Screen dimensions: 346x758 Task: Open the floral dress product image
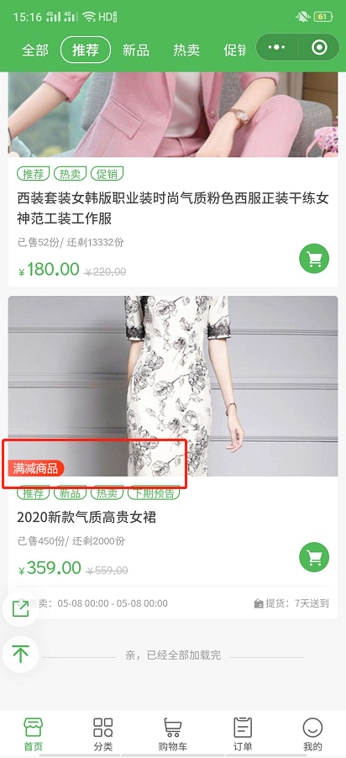click(x=172, y=386)
